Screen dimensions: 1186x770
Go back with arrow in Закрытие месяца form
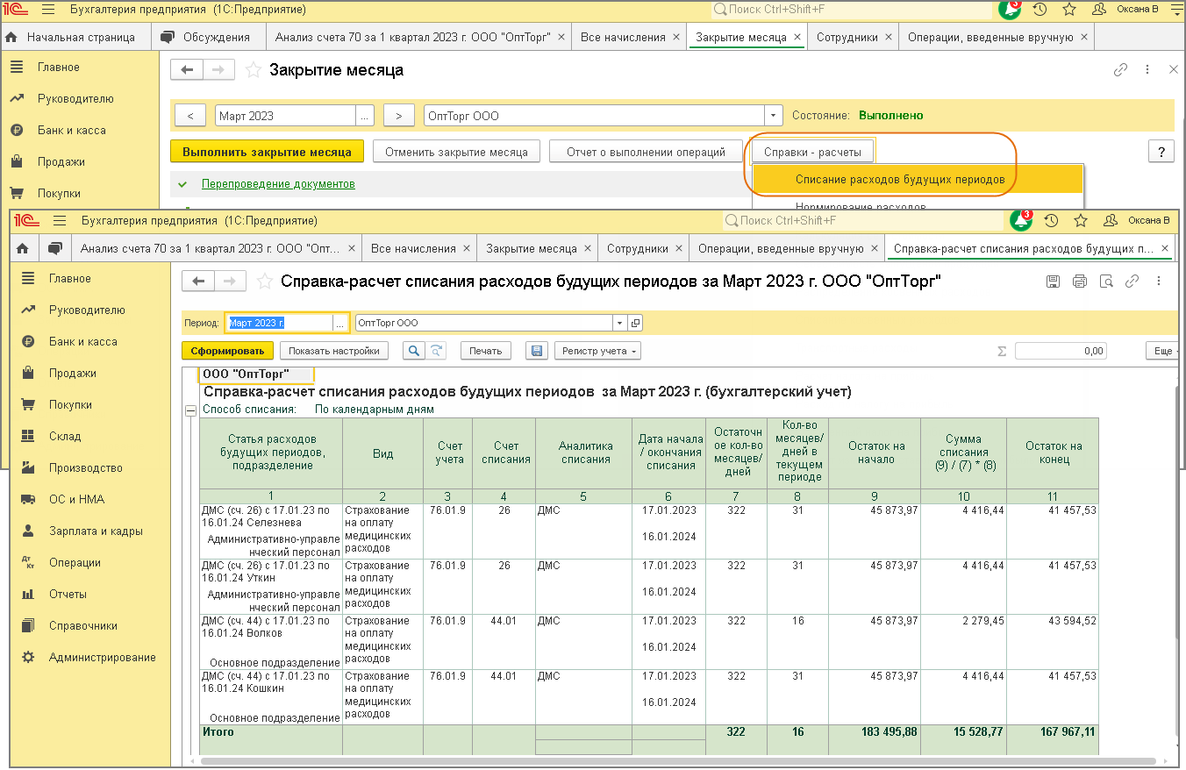coord(186,70)
